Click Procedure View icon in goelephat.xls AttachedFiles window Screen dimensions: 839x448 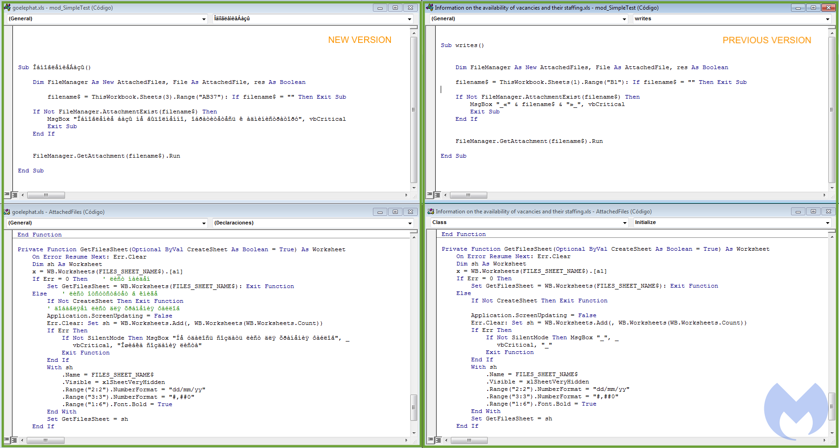(x=7, y=440)
